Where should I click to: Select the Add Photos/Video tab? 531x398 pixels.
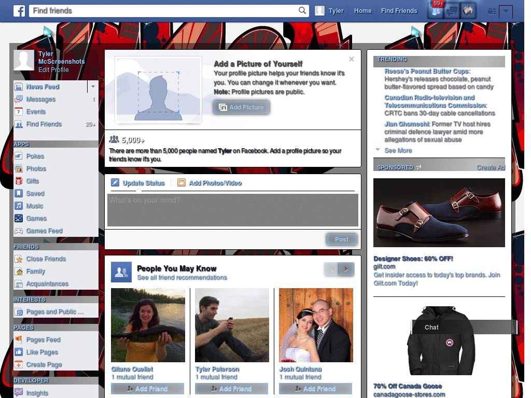coord(209,183)
